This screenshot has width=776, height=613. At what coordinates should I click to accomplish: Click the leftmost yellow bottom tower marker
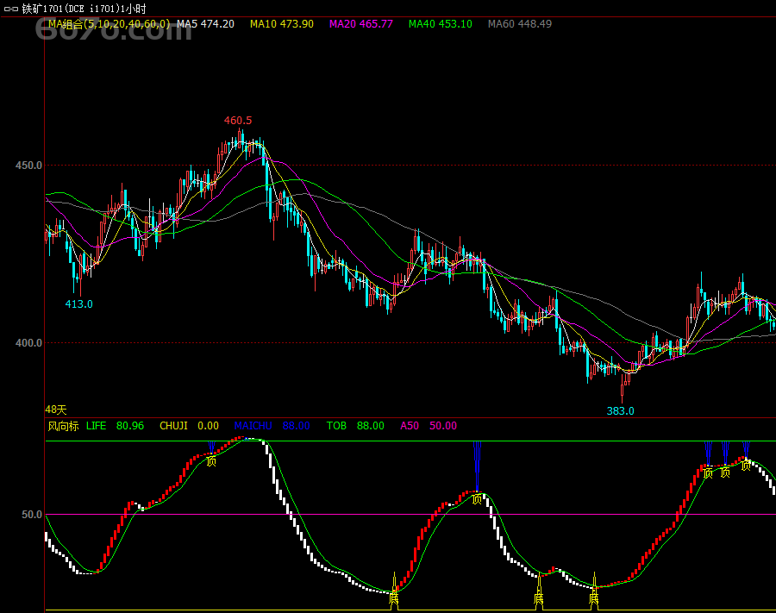coord(394,591)
